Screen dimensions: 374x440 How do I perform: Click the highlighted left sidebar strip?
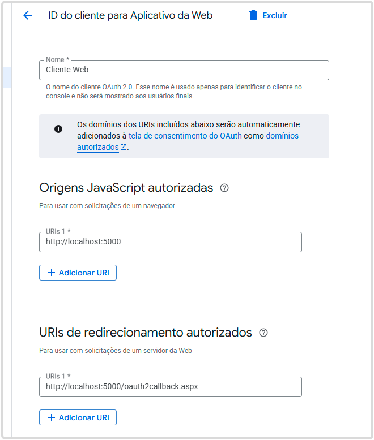tap(7, 77)
